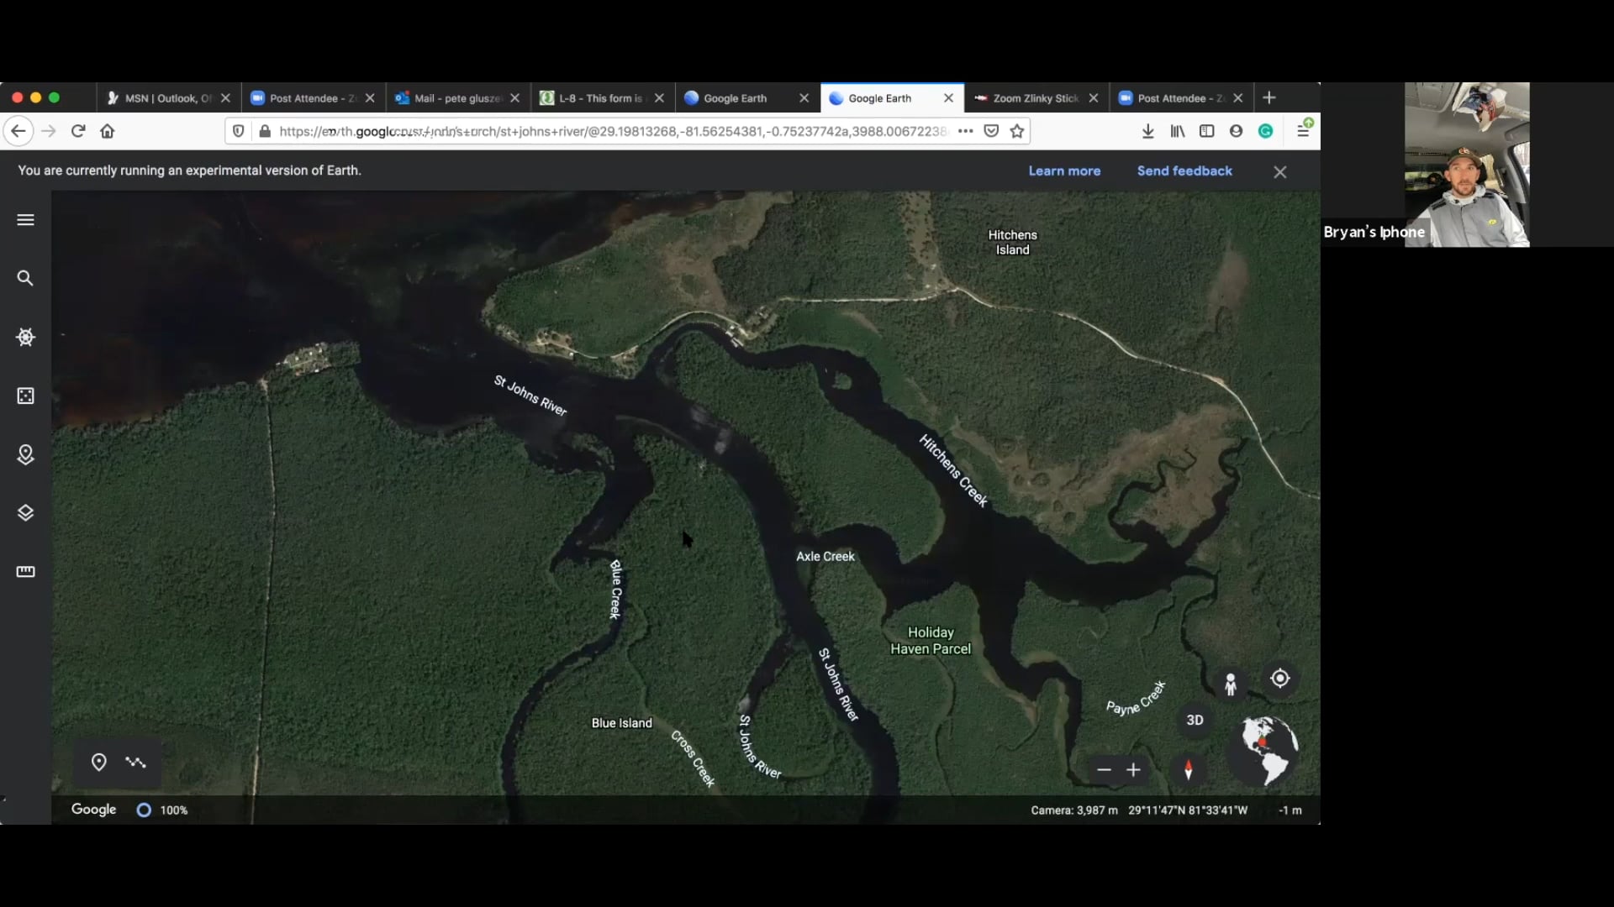Open Projects pin icon in sidebar
The height and width of the screenshot is (907, 1614).
25,454
